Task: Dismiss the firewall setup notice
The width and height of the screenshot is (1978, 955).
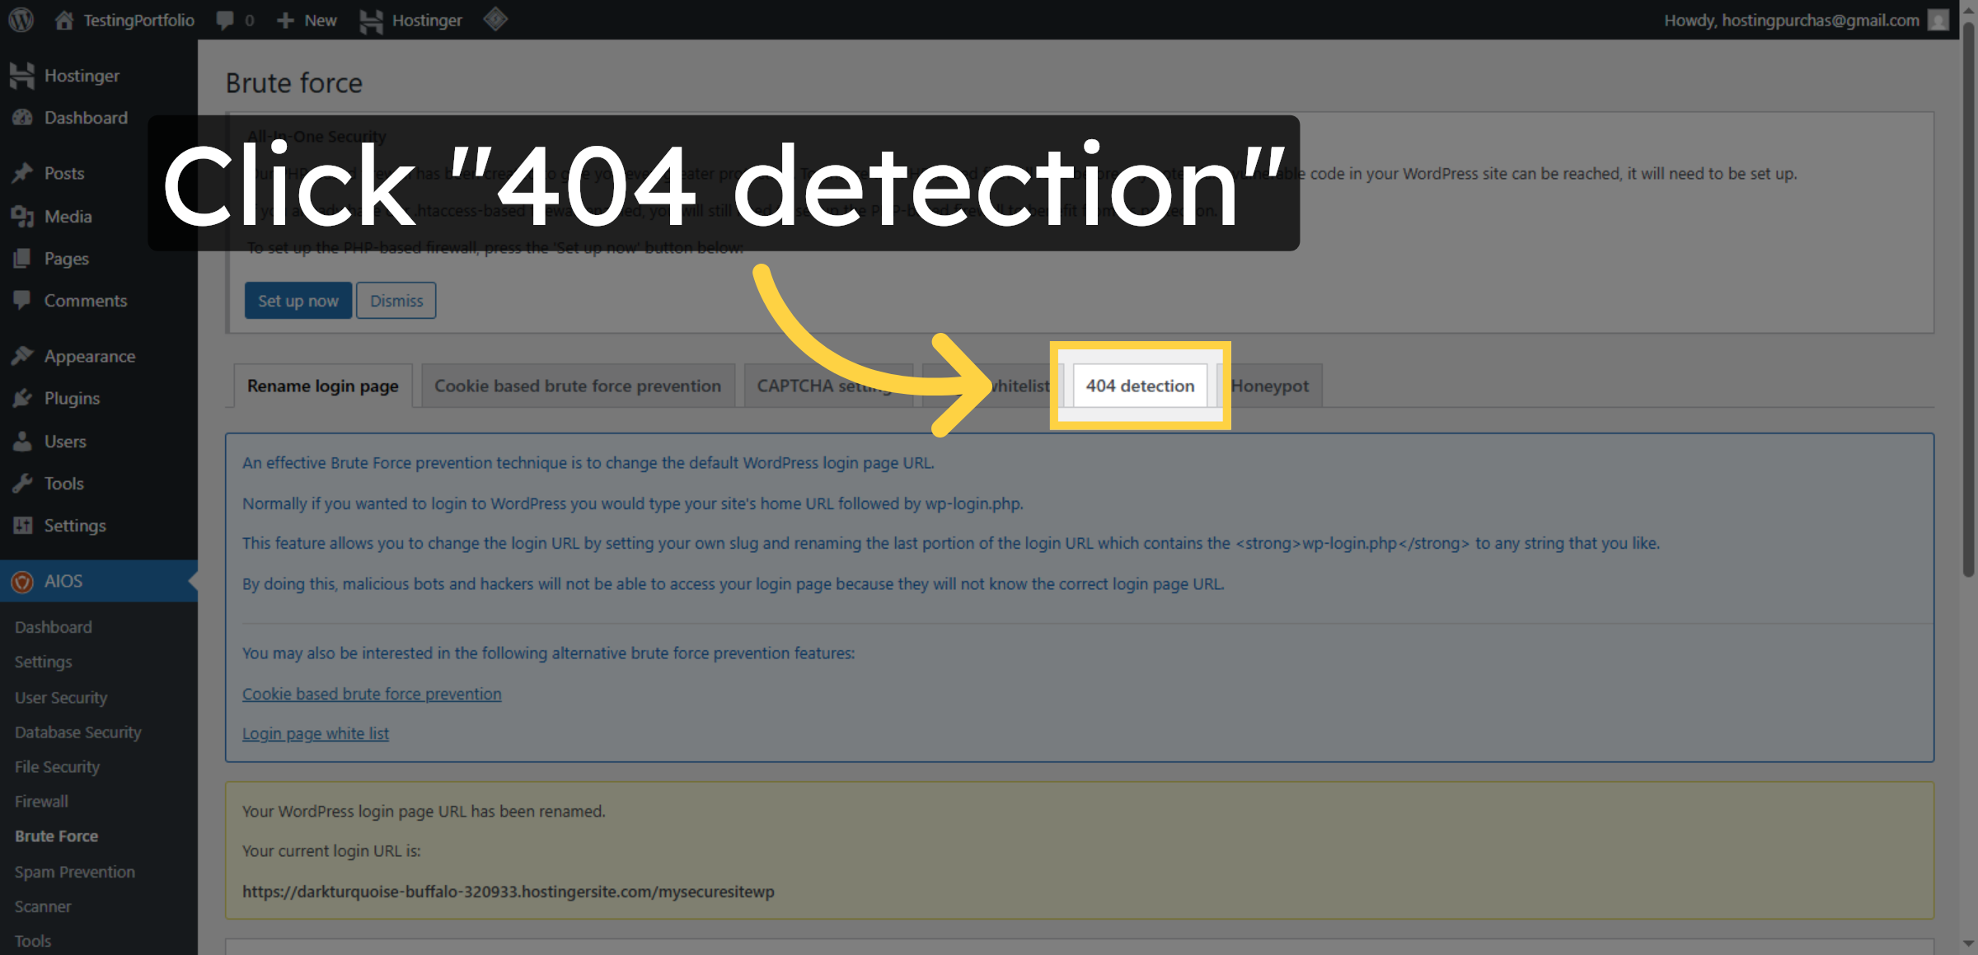Action: (396, 300)
